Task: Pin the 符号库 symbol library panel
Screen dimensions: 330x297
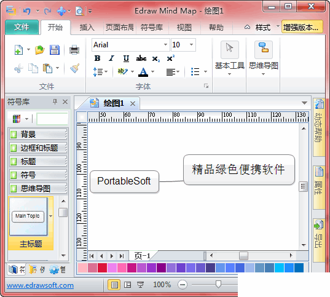Action: pyautogui.click(x=55, y=102)
